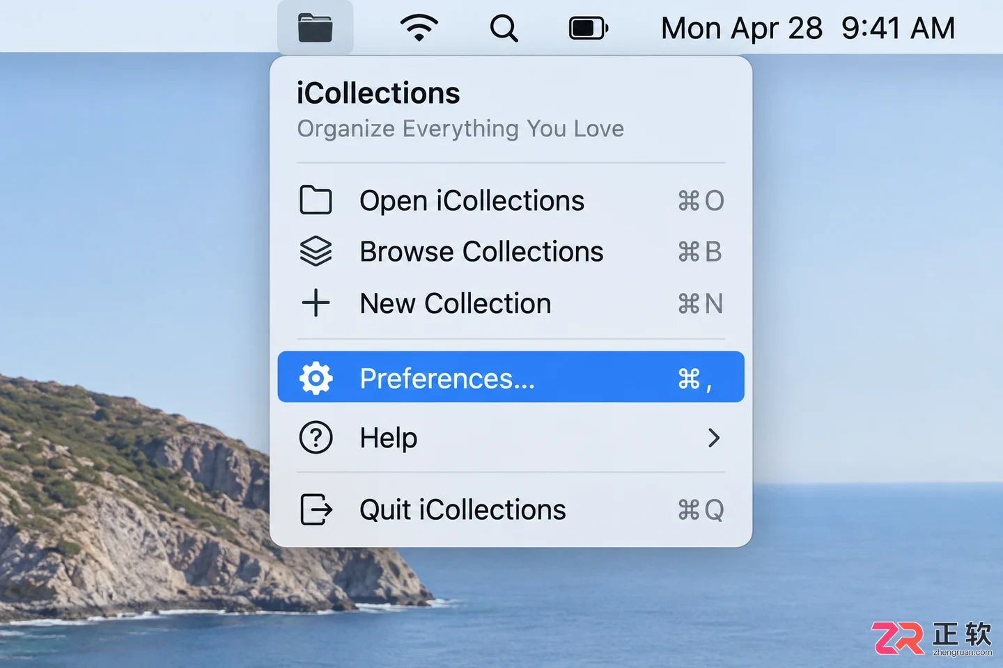This screenshot has height=668, width=1003.
Task: Click the date and time in menu bar
Action: (808, 29)
